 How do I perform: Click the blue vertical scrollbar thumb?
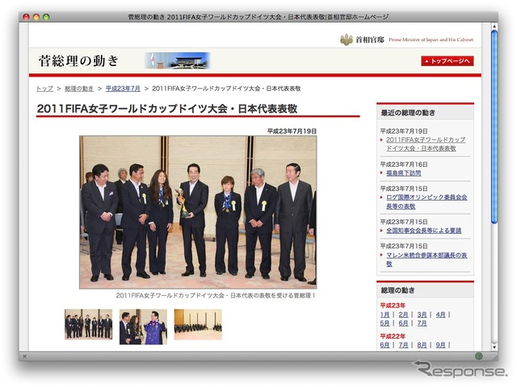pyautogui.click(x=494, y=127)
